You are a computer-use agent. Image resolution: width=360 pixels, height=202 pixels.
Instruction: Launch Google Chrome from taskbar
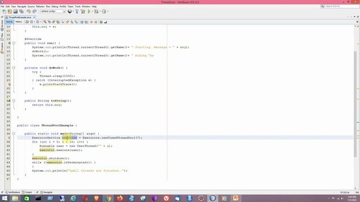pos(108,198)
